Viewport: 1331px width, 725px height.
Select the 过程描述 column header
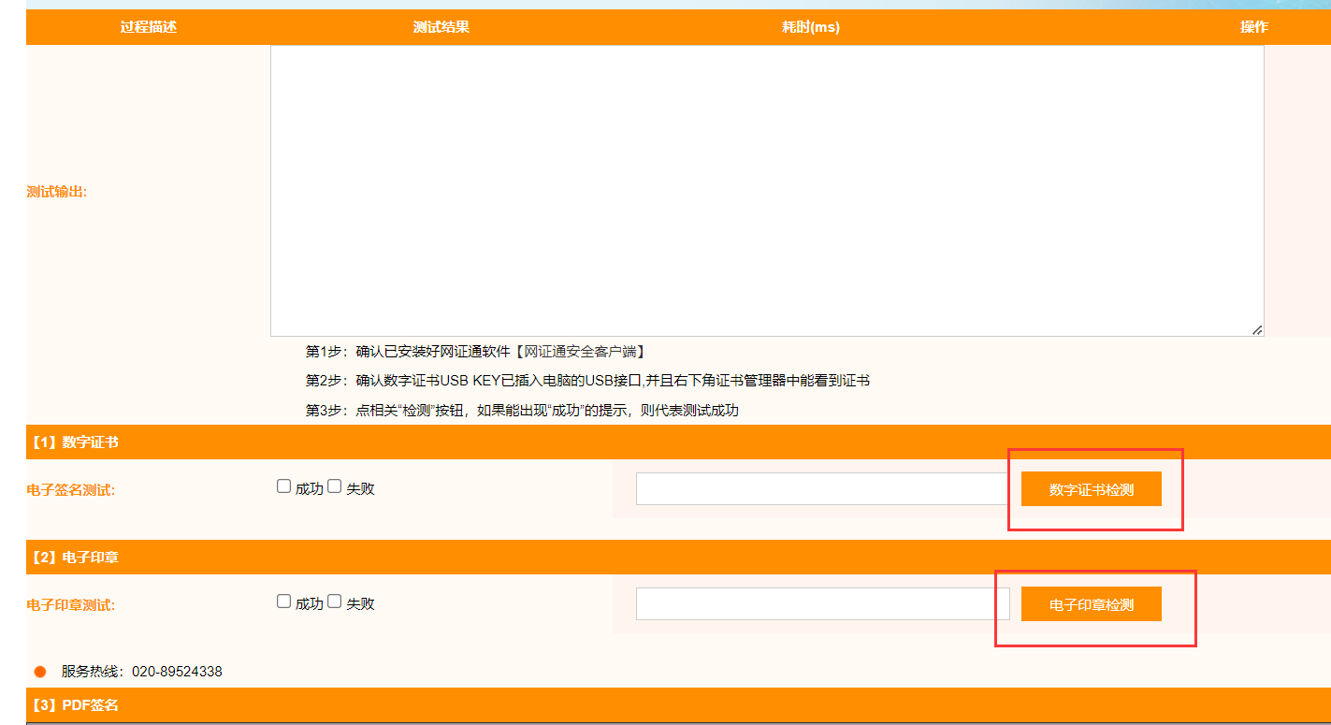coord(149,27)
